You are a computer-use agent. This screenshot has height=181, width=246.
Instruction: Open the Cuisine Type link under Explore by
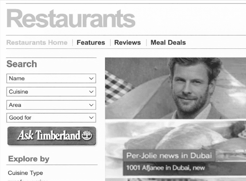pyautogui.click(x=25, y=173)
